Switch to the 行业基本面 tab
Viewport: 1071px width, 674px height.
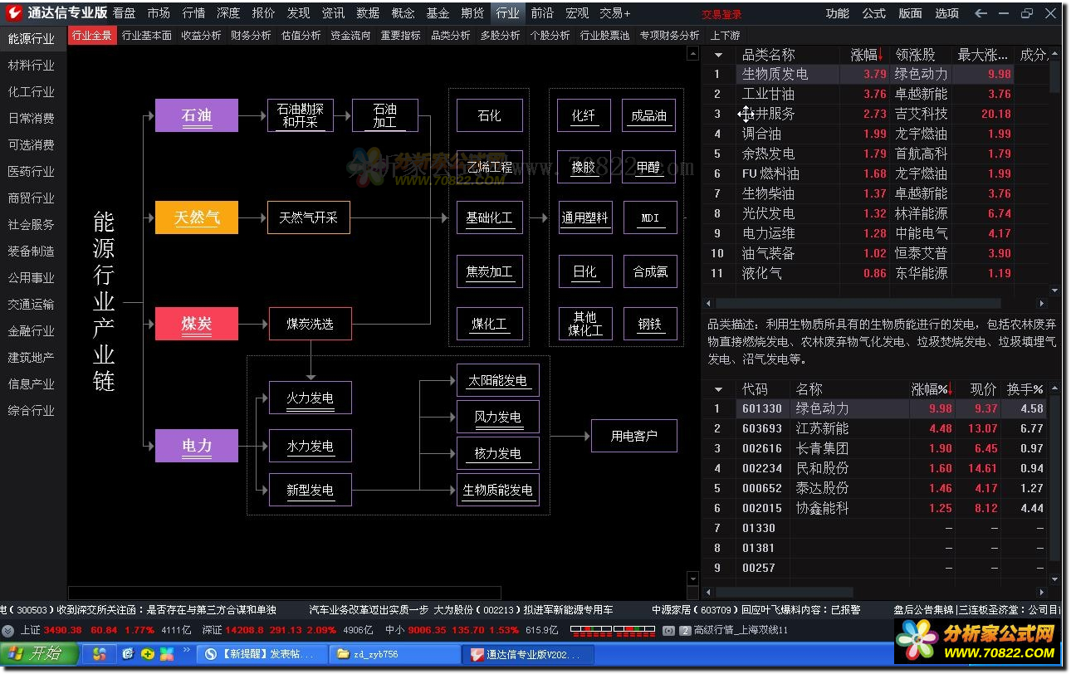(x=147, y=36)
